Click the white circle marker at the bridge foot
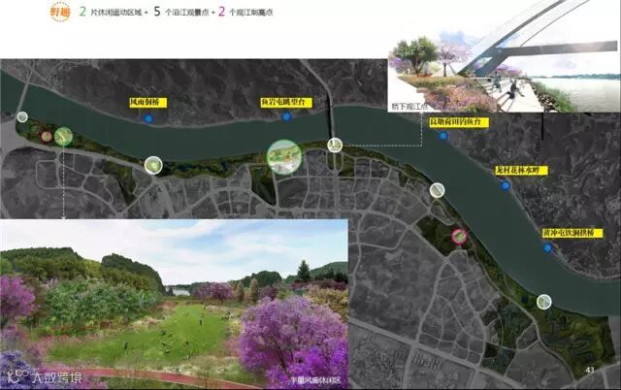Viewport: 621px width, 390px height. (x=335, y=145)
